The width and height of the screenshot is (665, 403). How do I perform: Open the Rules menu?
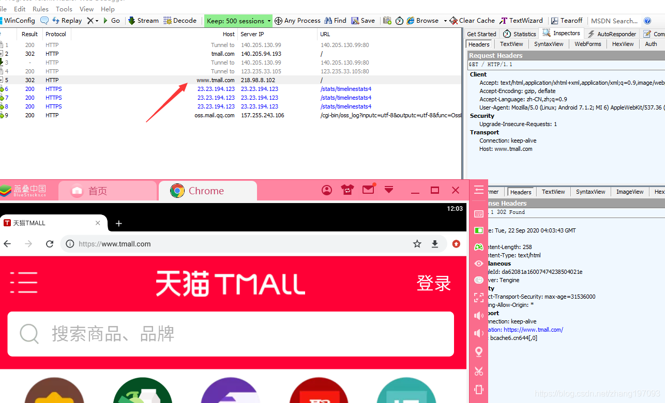tap(40, 9)
